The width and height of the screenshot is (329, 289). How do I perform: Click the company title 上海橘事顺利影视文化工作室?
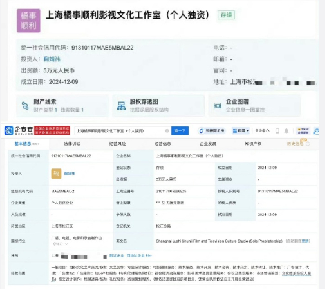click(x=127, y=15)
